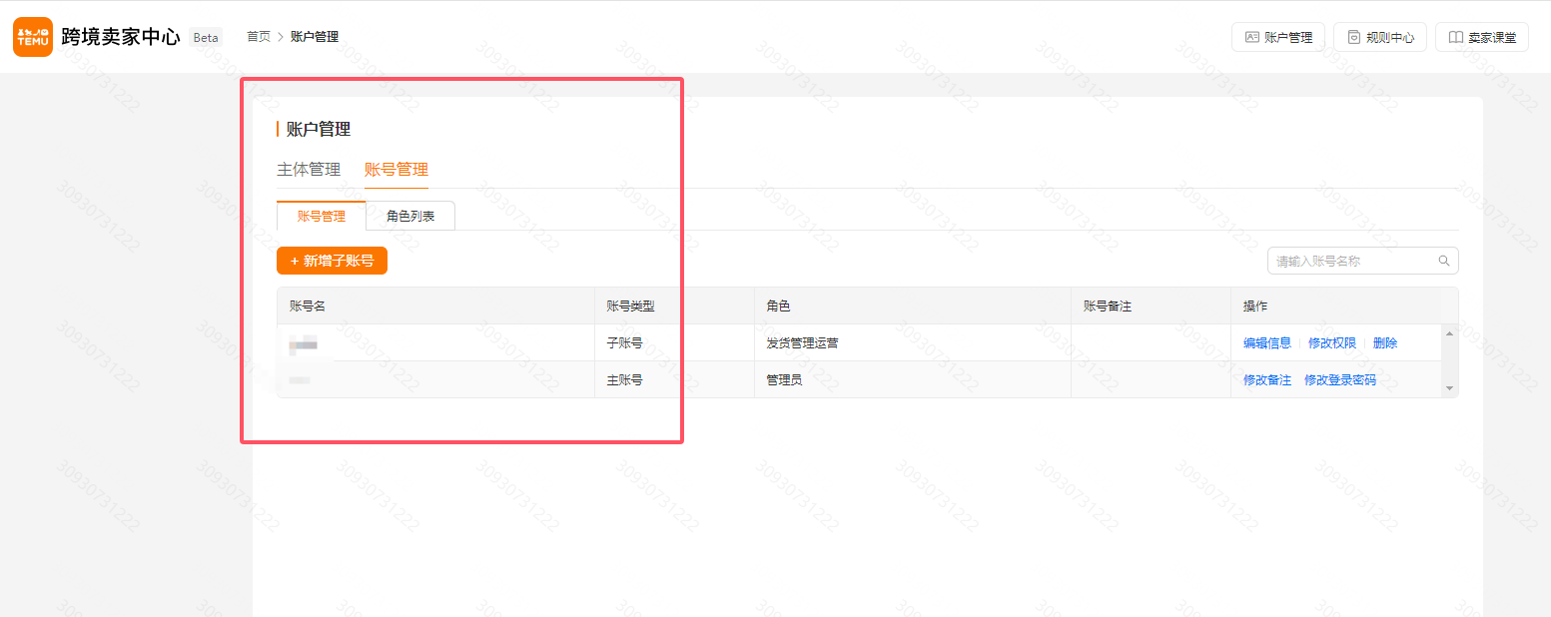Click the 账号备注 column header
1551x617 pixels.
coord(1152,306)
